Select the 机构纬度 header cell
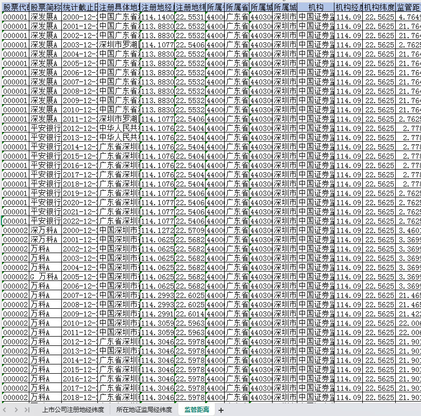 (x=379, y=8)
